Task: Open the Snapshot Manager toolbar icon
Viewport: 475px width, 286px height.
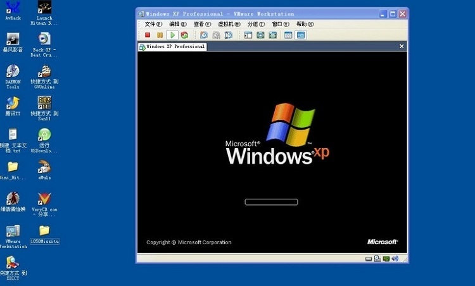Action: 229,35
